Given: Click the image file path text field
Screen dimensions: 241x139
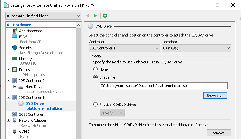Looking at the screenshot, I should coord(163,86).
